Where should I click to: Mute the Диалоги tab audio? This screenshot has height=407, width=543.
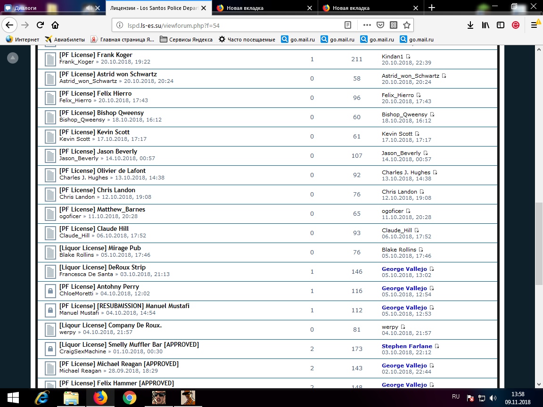click(88, 8)
